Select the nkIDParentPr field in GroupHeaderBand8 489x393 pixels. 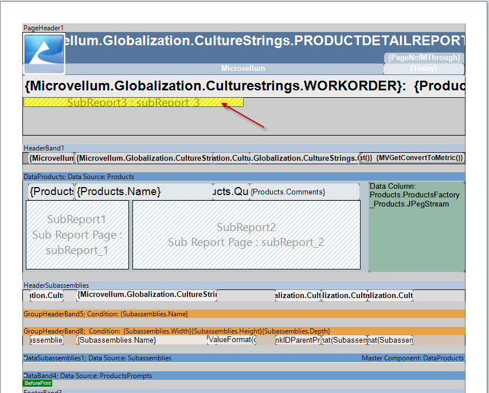point(298,340)
